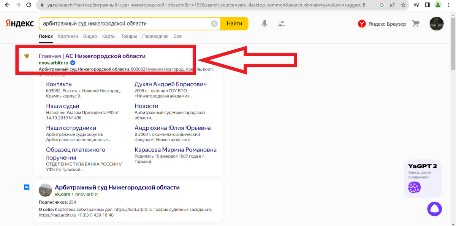Click the coat of arms favicon of first result

click(x=27, y=56)
